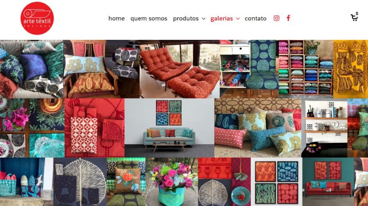Open the Facebook page icon
The width and height of the screenshot is (368, 206).
[288, 18]
